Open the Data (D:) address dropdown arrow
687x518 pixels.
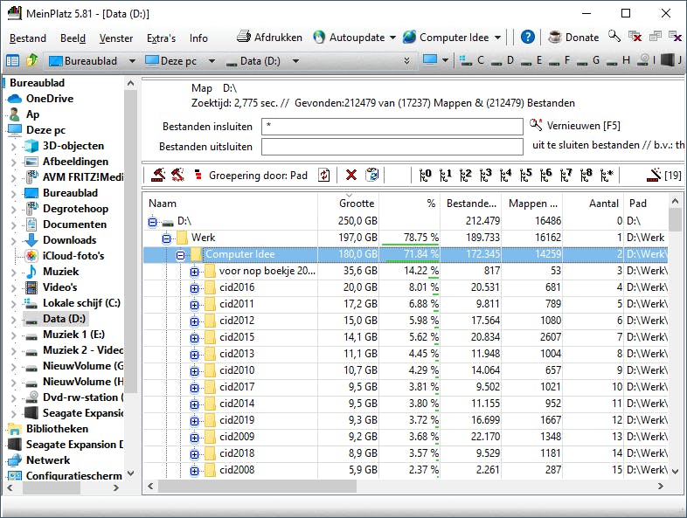(x=295, y=61)
